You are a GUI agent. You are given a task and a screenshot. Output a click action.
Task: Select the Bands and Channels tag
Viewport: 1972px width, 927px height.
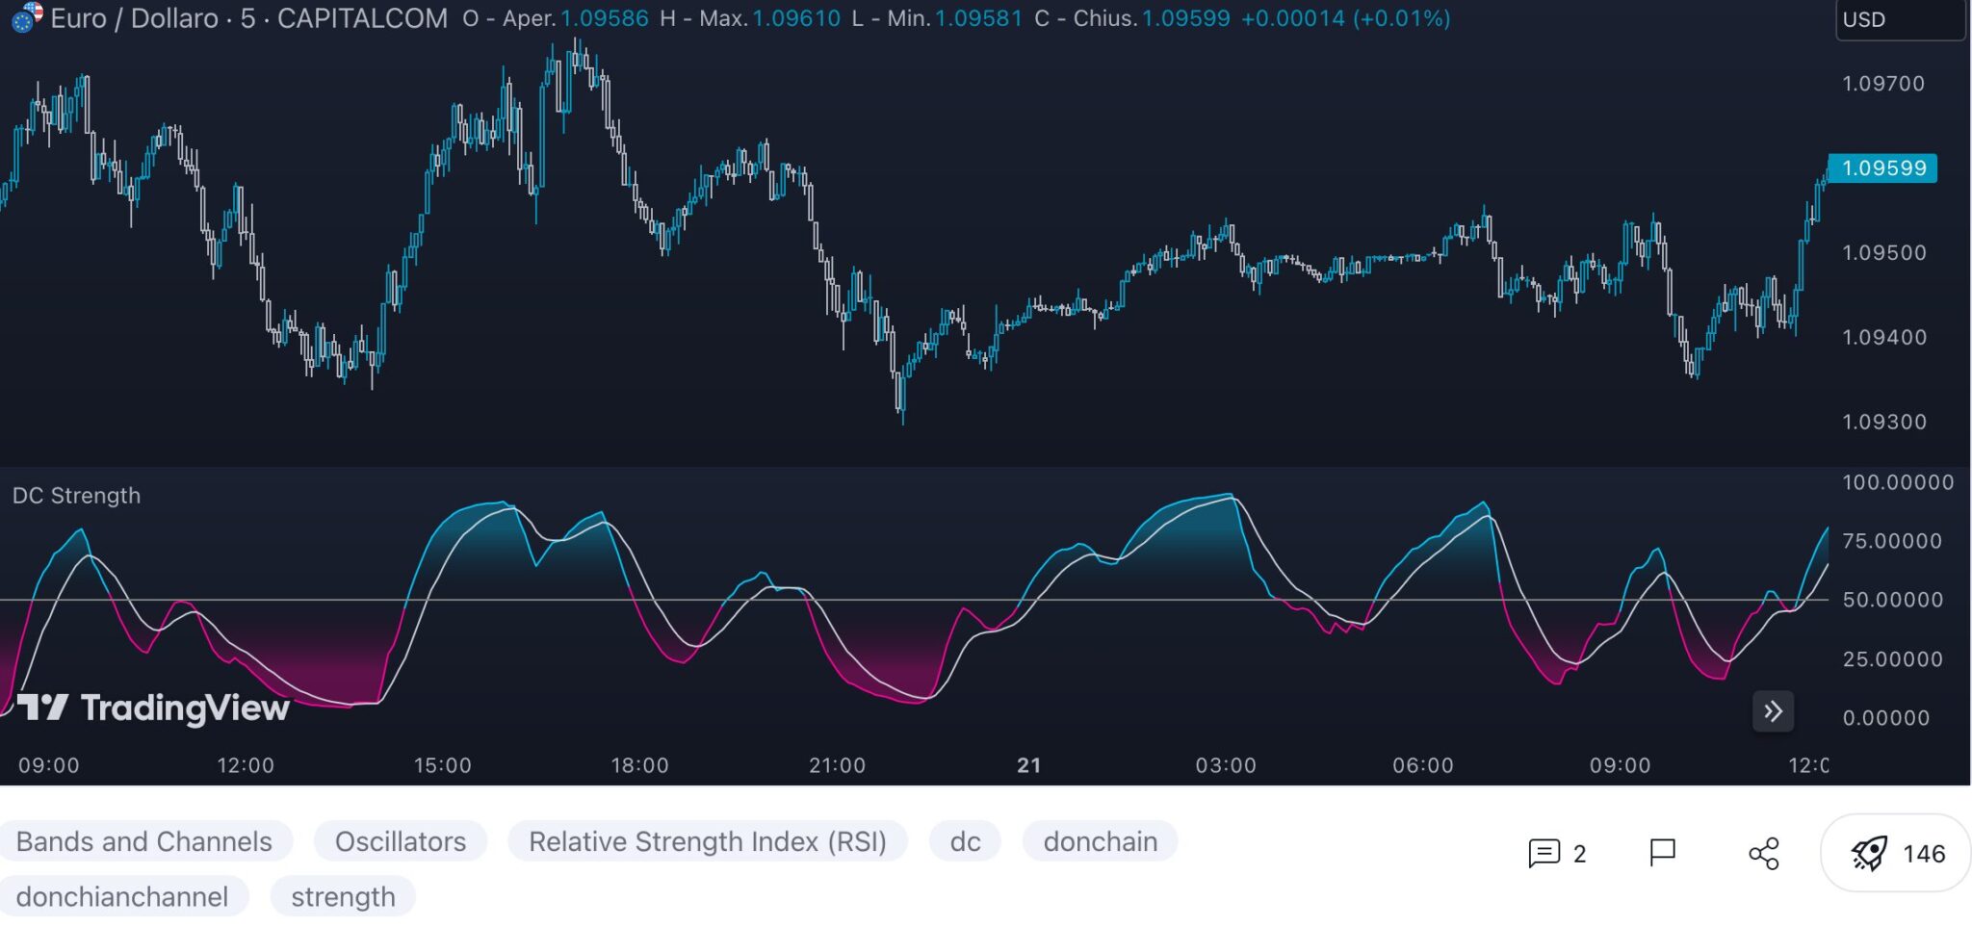point(144,841)
